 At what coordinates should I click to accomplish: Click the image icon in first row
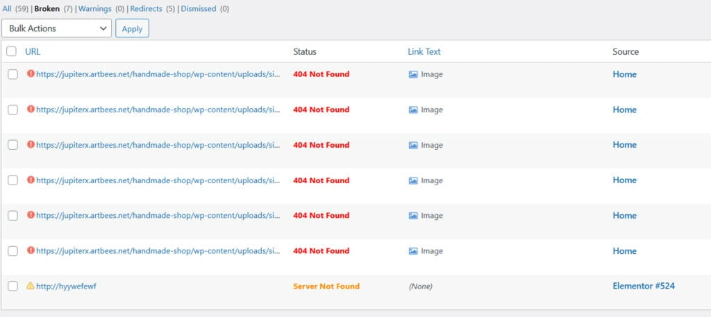[x=413, y=75]
